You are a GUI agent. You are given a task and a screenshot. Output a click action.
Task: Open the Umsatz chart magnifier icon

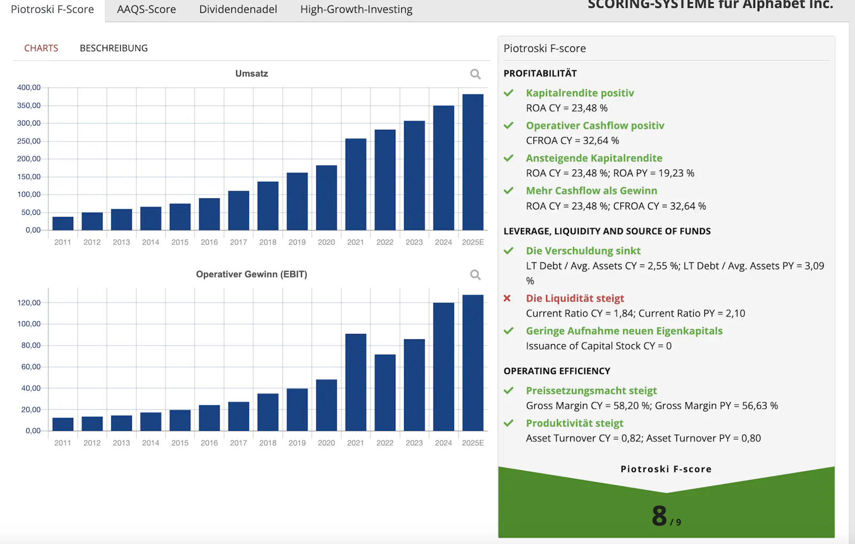[475, 74]
